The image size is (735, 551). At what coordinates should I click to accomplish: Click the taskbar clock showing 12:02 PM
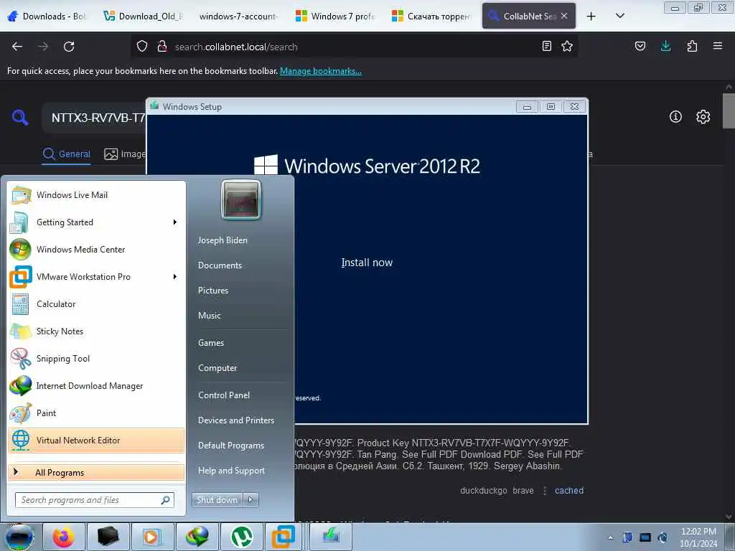coord(698,537)
